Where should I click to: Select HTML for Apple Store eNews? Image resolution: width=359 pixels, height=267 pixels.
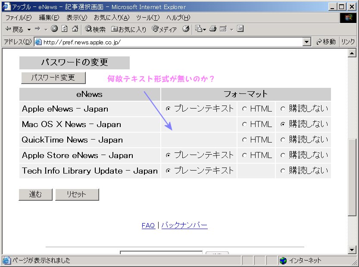coord(244,155)
